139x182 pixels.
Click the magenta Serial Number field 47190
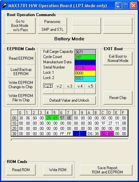point(85,68)
